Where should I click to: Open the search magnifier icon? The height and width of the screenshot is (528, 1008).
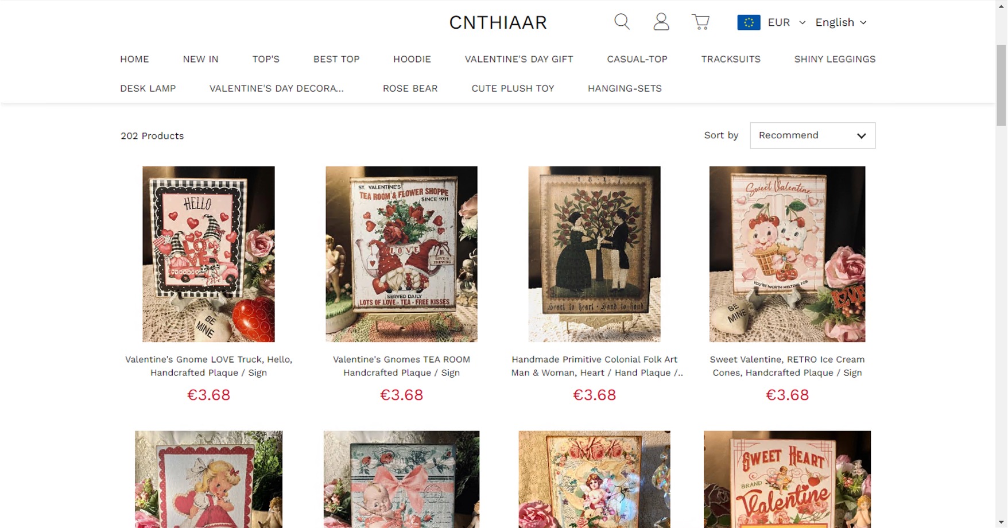point(622,22)
